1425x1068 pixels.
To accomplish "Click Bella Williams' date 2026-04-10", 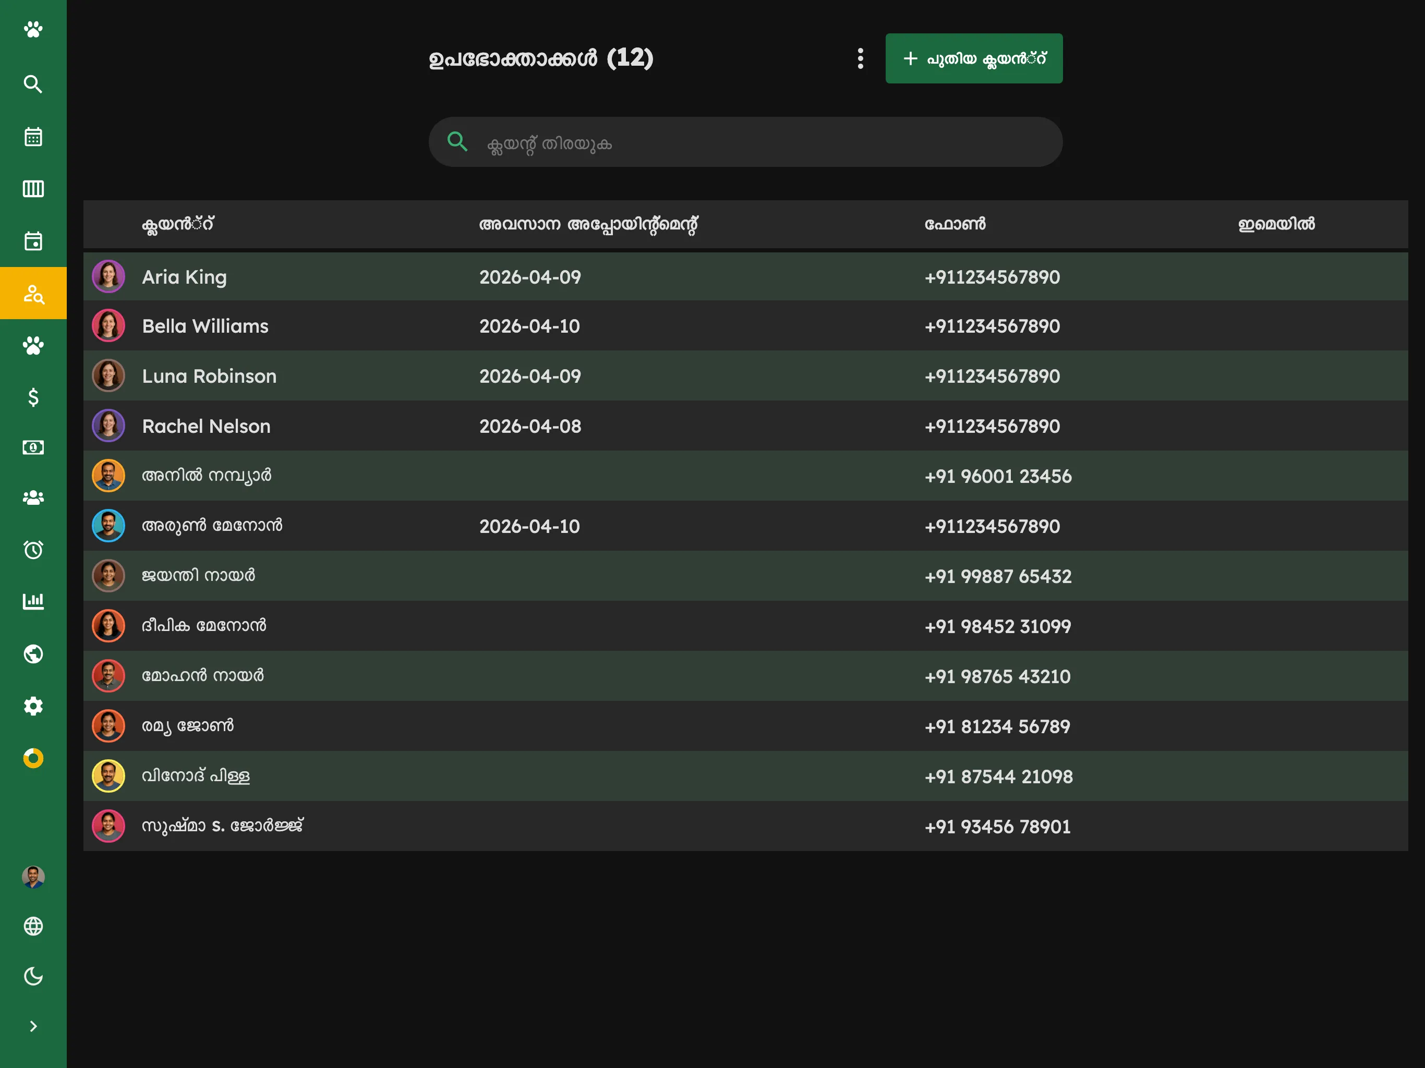I will click(x=529, y=326).
